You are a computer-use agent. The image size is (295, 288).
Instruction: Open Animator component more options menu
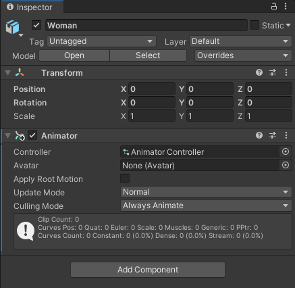tap(286, 135)
